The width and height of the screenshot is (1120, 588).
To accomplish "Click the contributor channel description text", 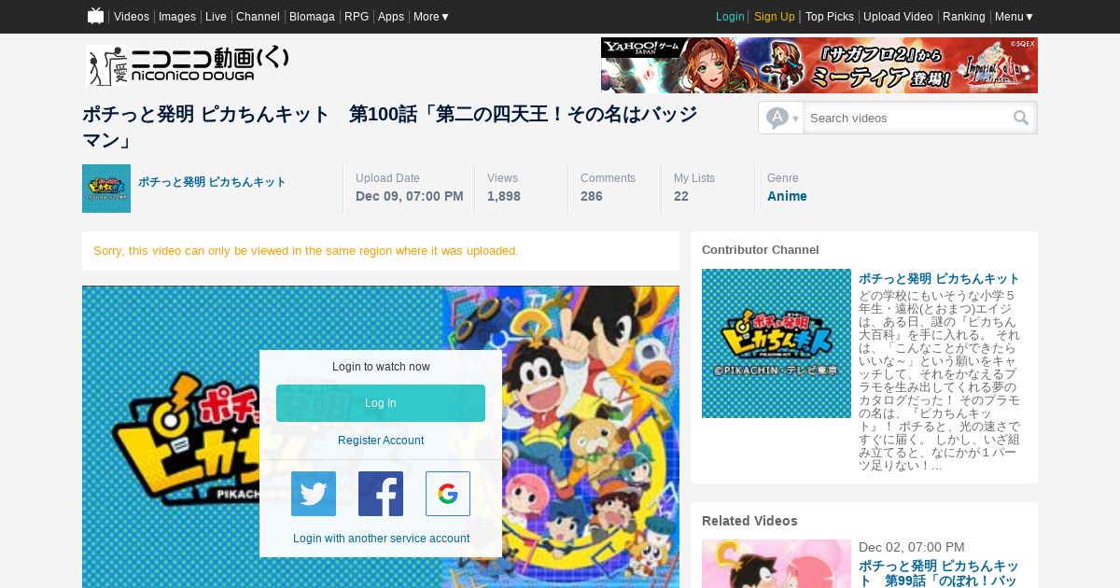I will [939, 380].
